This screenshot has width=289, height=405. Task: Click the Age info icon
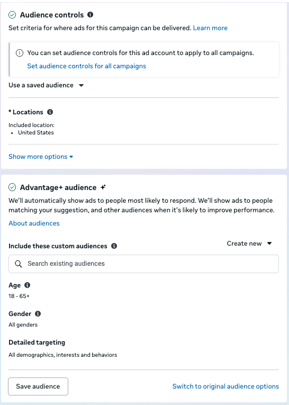pos(27,285)
